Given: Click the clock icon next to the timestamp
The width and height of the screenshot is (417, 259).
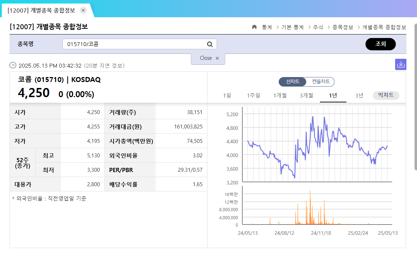Looking at the screenshot, I should pos(12,65).
